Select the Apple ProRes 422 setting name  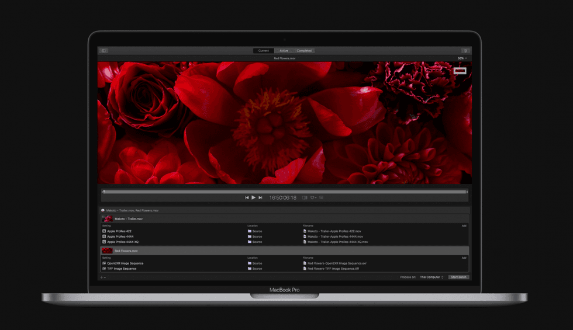pos(119,231)
